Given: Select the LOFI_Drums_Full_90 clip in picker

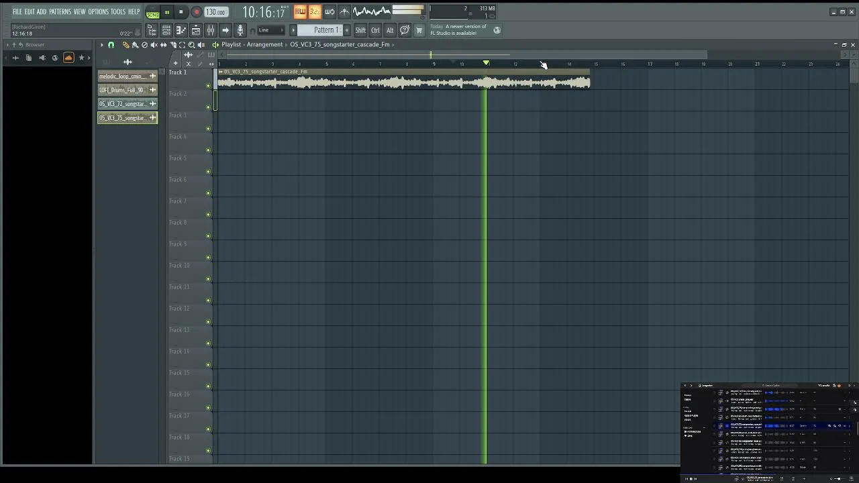Looking at the screenshot, I should 128,90.
